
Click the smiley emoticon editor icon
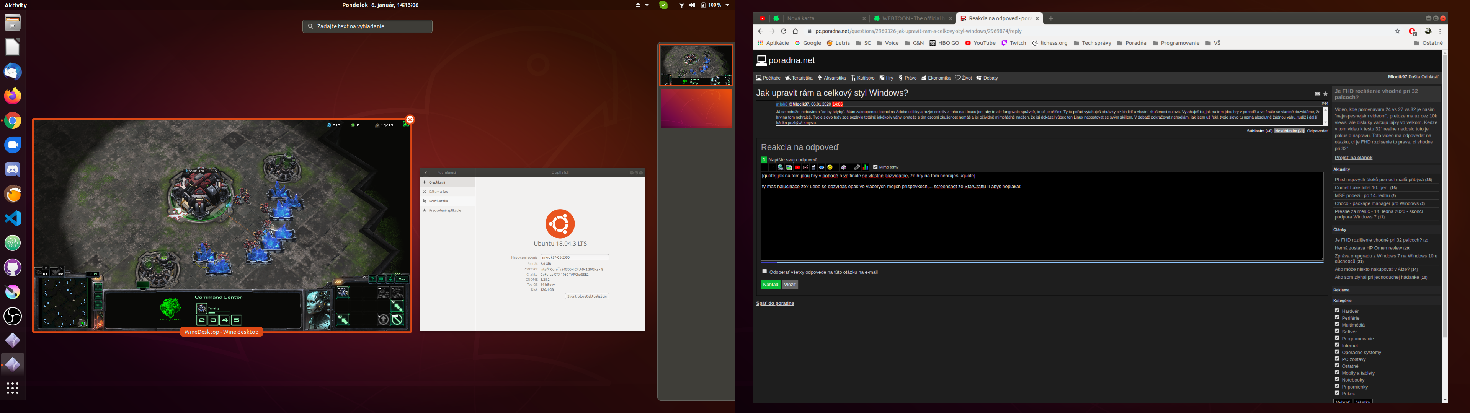click(830, 167)
